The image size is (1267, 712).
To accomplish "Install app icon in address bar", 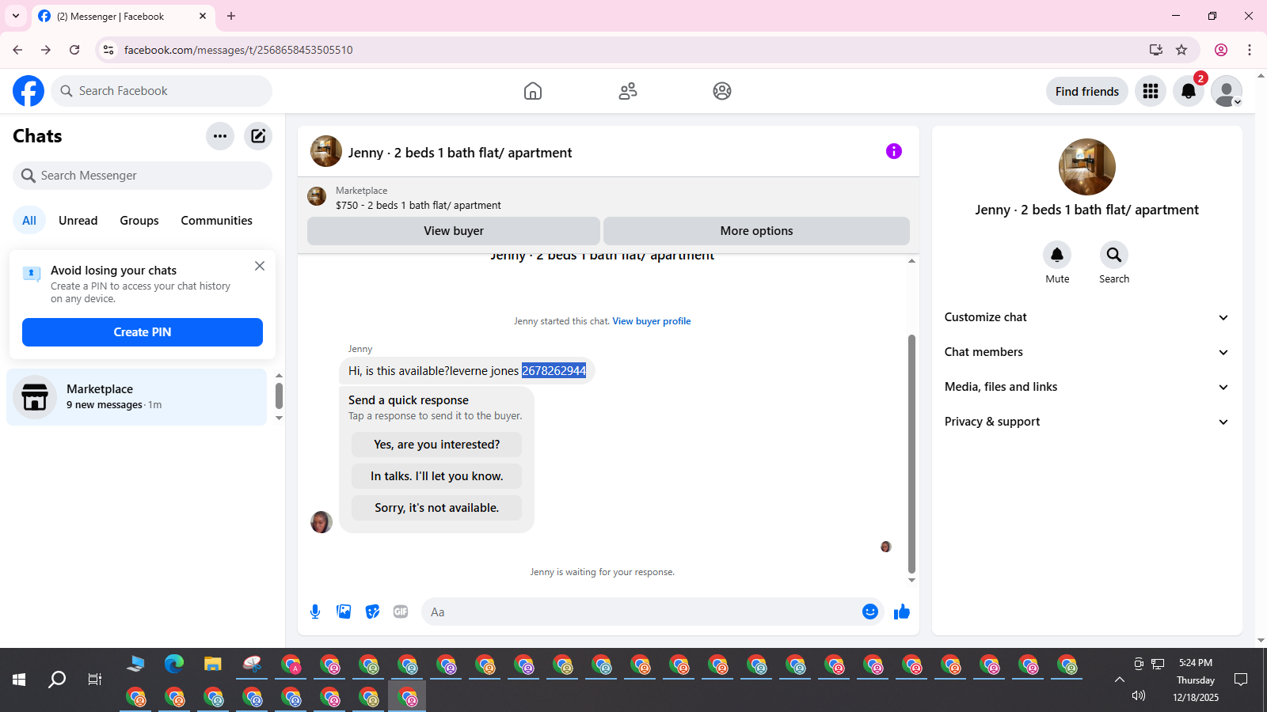I will pyautogui.click(x=1156, y=50).
